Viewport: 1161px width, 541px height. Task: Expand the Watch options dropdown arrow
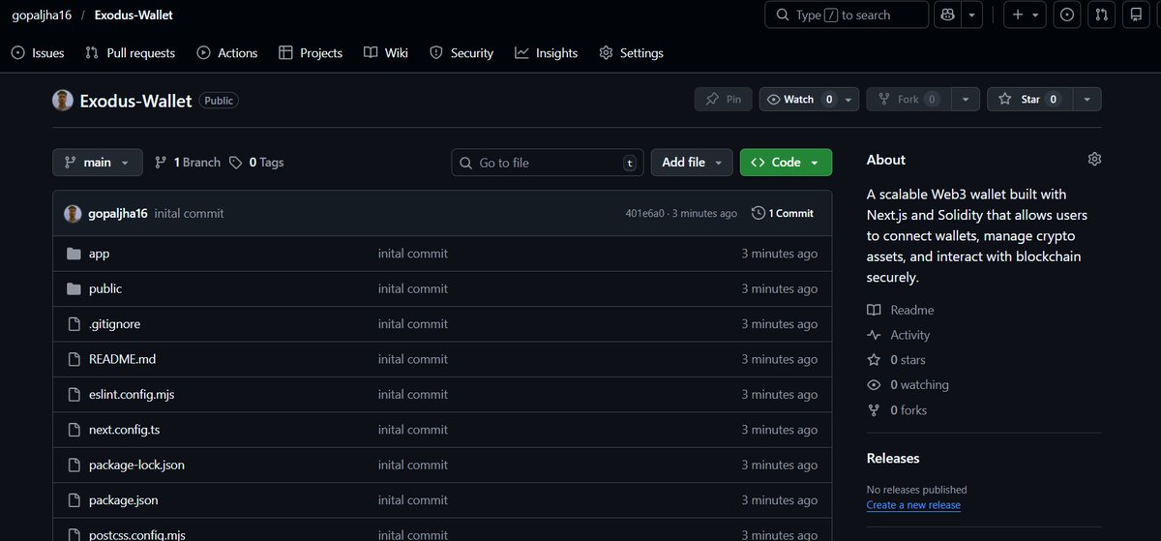coord(849,99)
